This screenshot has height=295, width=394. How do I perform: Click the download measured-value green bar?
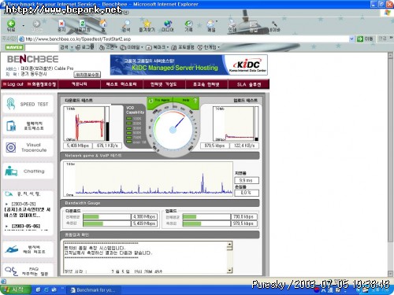[x=93, y=223]
